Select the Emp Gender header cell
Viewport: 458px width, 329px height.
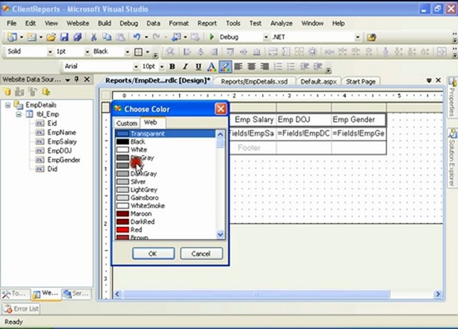(x=359, y=119)
